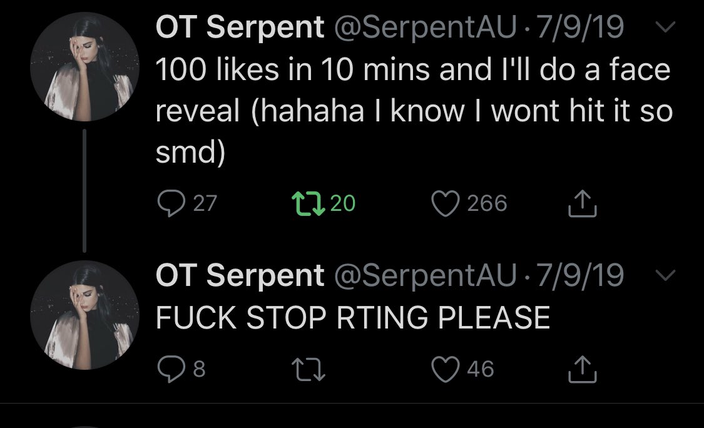This screenshot has width=704, height=428.
Task: Reply to the "STOP RTING PLEASE" tweet
Action: pos(169,369)
